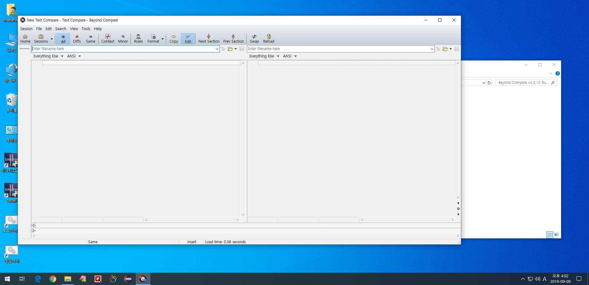This screenshot has height=285, width=589.
Task: Open the Search menu
Action: click(61, 29)
